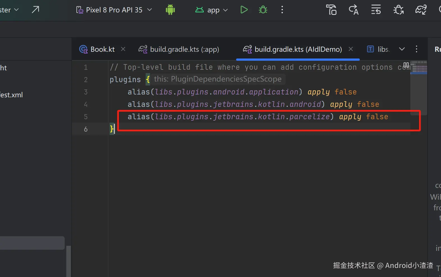
Task: Close the build.gradle.kts (AIdlDemo) tab
Action: pos(351,49)
